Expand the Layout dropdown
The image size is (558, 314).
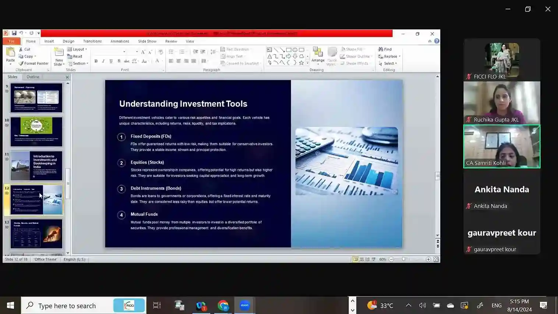tap(78, 49)
